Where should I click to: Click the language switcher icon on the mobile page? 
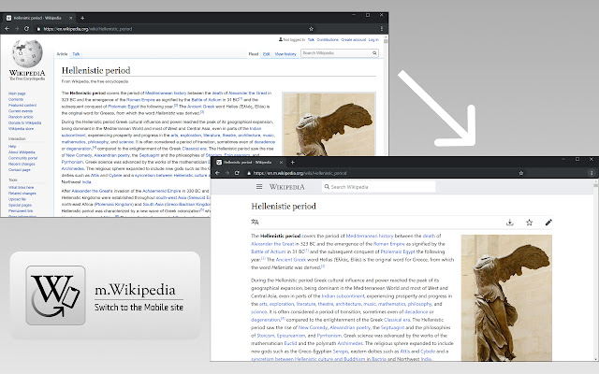[255, 222]
